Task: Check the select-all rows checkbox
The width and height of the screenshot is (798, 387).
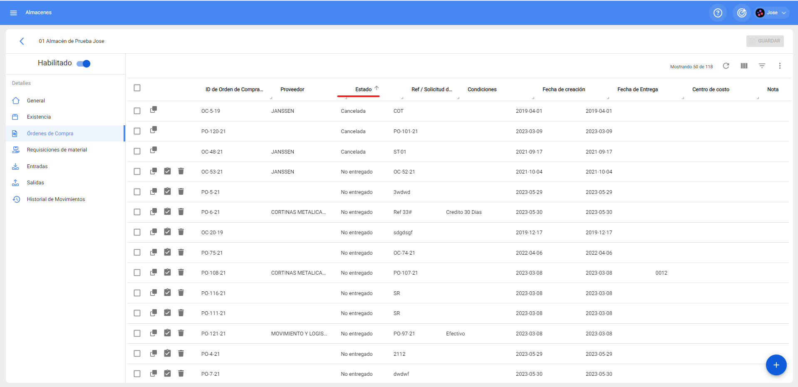Action: [x=137, y=88]
